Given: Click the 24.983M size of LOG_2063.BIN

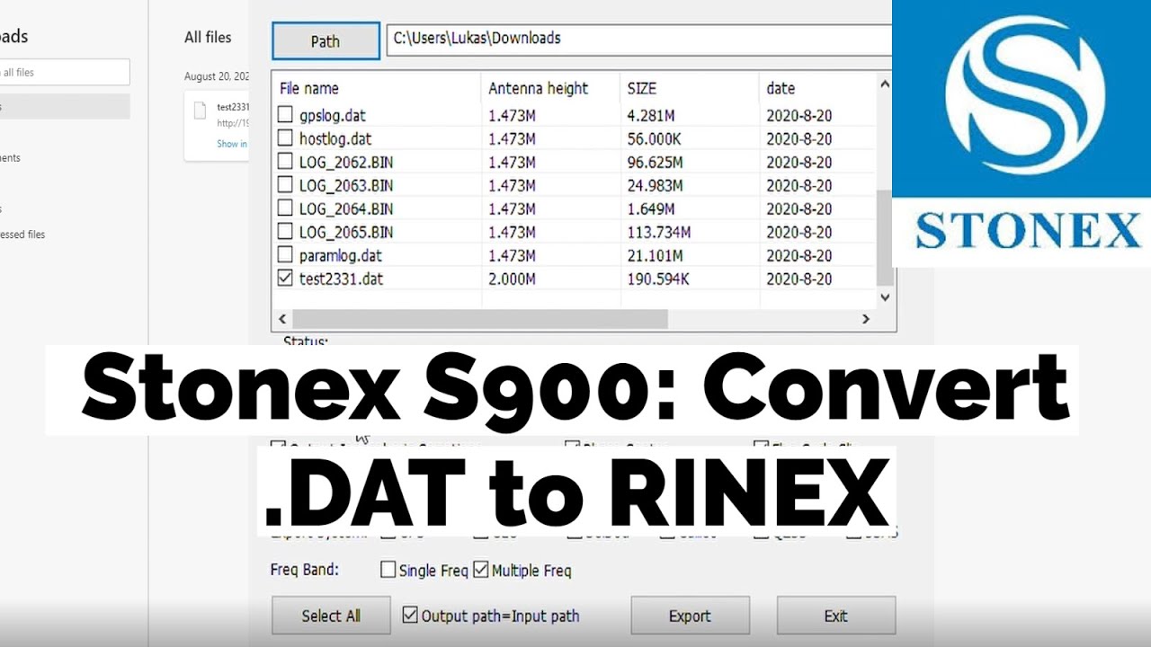Looking at the screenshot, I should pos(655,185).
